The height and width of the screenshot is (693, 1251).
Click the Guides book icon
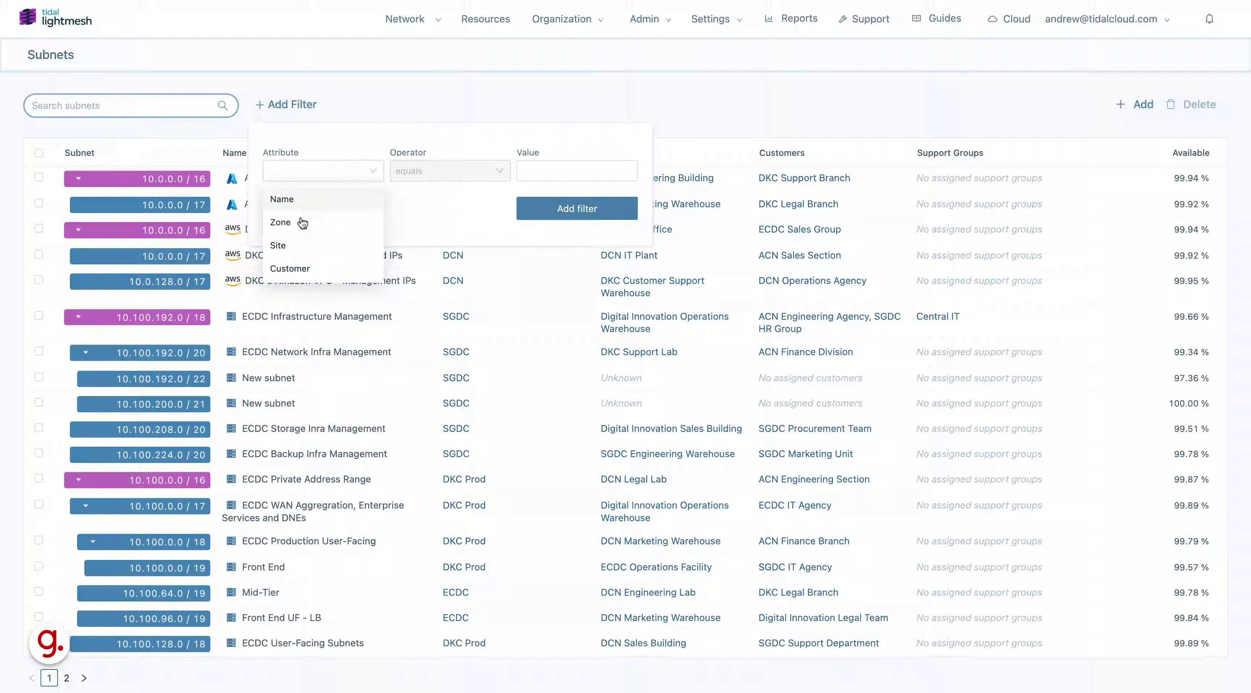point(917,18)
